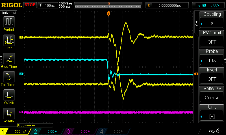Click the trigger level T marker at right edge
The height and width of the screenshot is (135, 226).
click(x=196, y=74)
